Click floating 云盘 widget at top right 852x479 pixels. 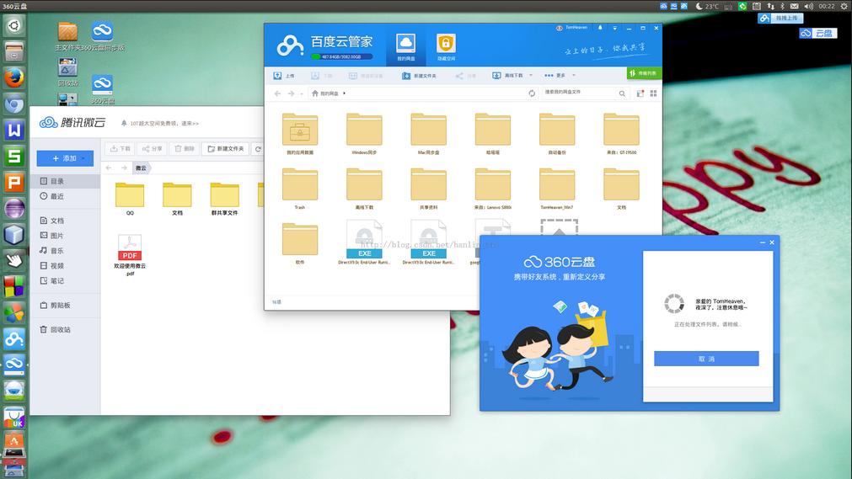818,33
